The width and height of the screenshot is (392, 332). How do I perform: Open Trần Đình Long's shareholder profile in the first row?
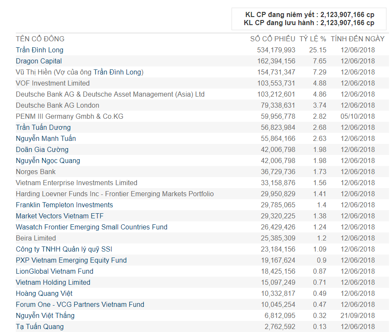40,50
